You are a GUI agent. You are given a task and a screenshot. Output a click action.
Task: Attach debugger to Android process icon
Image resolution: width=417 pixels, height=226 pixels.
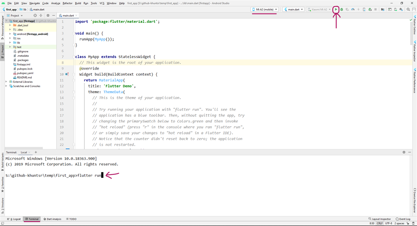(370, 9)
